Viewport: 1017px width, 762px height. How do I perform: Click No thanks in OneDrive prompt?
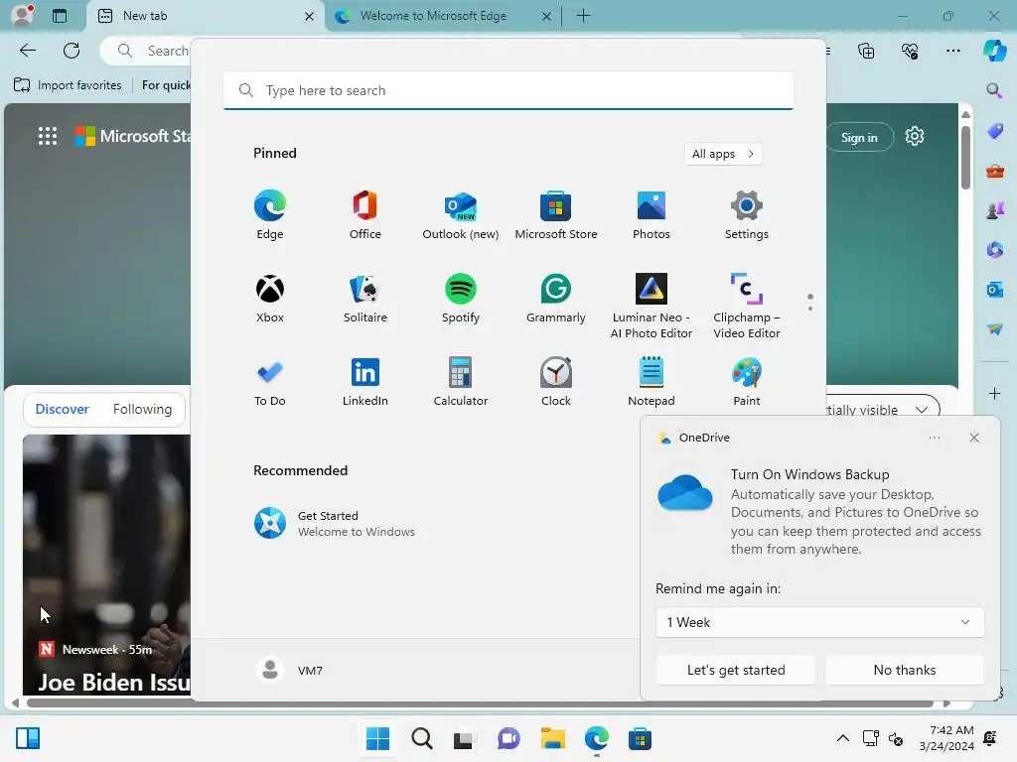point(904,670)
